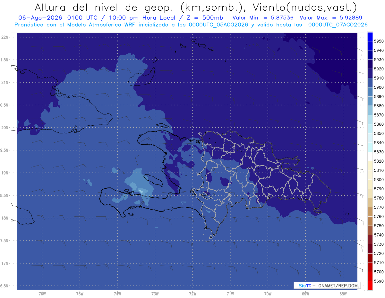The width and height of the screenshot is (385, 298).
Task: Click the bright blue swatch above 5950
Action: coord(370,37)
